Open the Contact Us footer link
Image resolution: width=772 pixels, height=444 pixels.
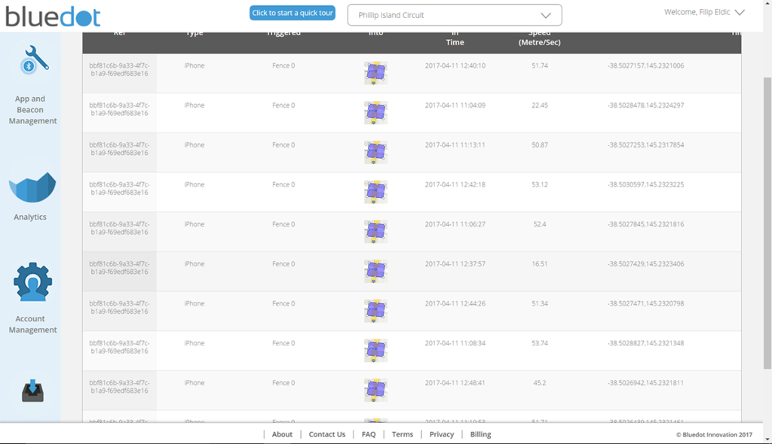327,434
